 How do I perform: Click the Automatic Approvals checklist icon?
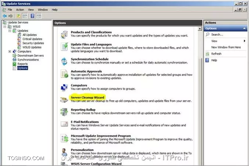coord(64,74)
